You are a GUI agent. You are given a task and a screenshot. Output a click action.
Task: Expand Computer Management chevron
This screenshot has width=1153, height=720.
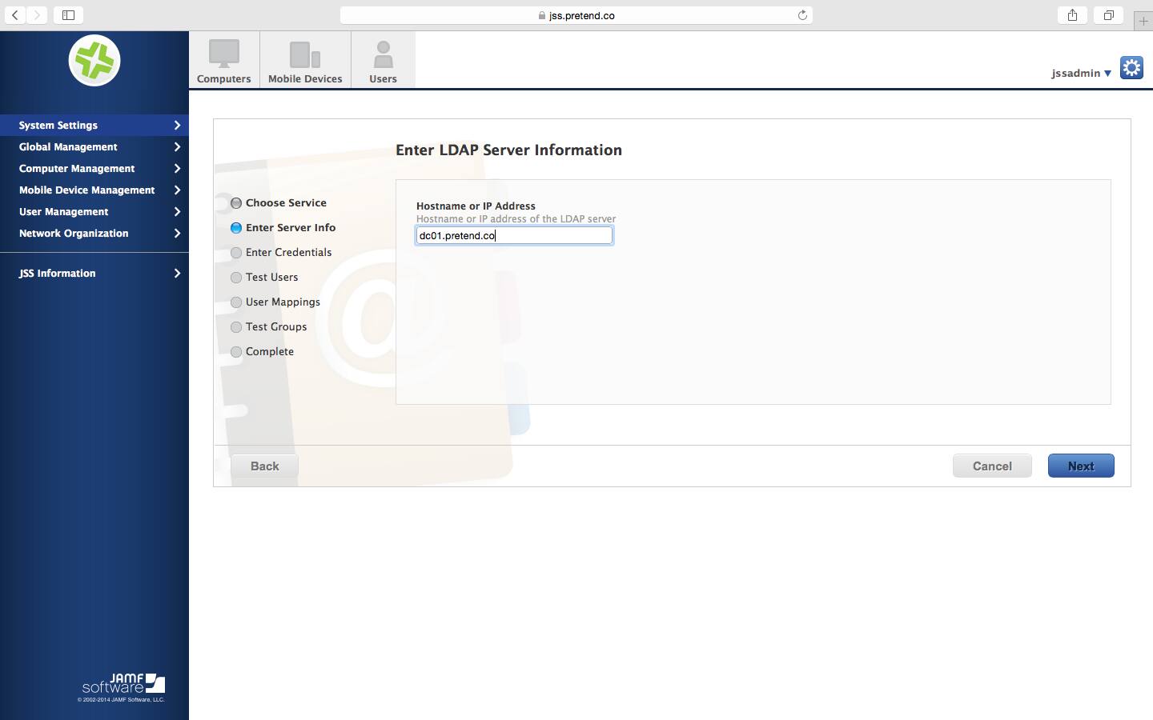point(177,168)
